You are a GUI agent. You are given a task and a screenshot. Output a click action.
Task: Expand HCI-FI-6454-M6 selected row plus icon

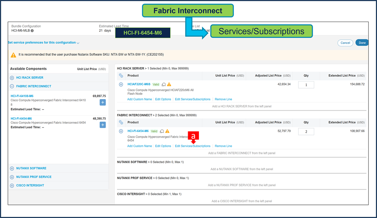[x=121, y=131]
